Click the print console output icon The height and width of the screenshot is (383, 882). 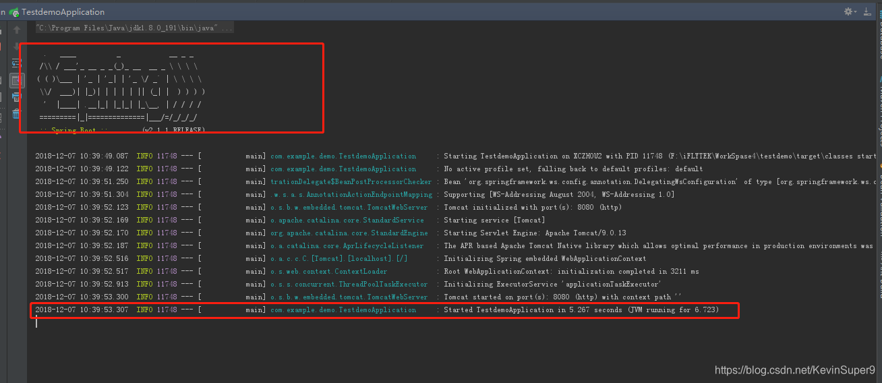(16, 97)
